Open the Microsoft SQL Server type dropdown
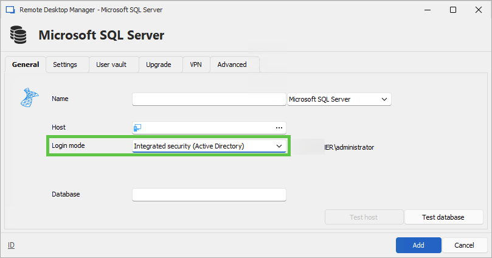The image size is (492, 258). pyautogui.click(x=339, y=99)
